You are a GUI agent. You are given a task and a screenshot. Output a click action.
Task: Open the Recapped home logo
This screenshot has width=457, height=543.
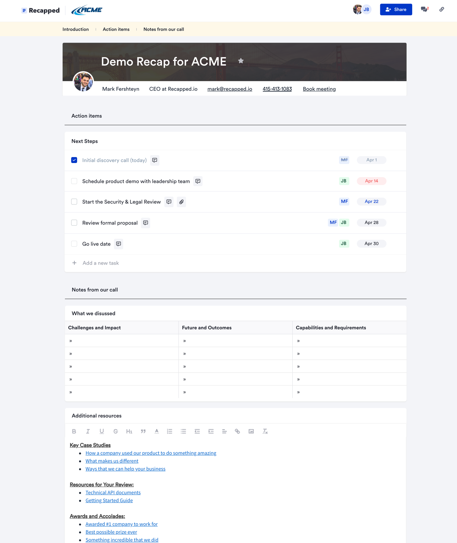[x=40, y=11]
